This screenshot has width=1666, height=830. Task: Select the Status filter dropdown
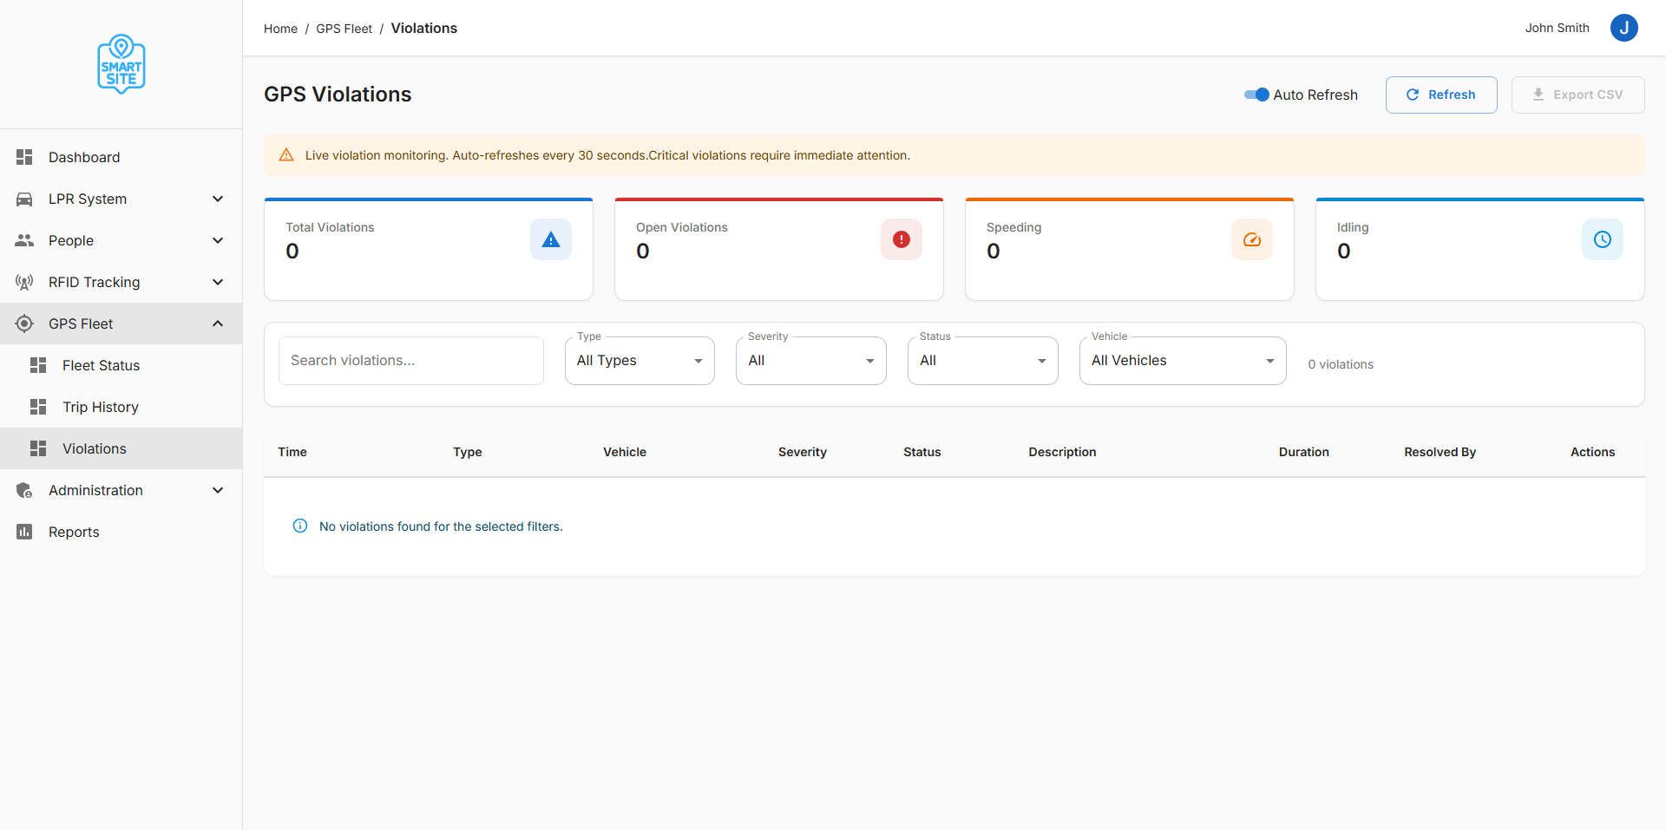tap(982, 361)
